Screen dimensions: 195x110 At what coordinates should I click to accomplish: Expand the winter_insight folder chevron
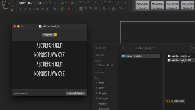pos(158,56)
